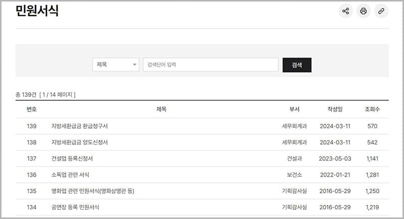Viewport: 404px width, 219px height.
Task: Click the 제목 column header
Action: point(161,109)
